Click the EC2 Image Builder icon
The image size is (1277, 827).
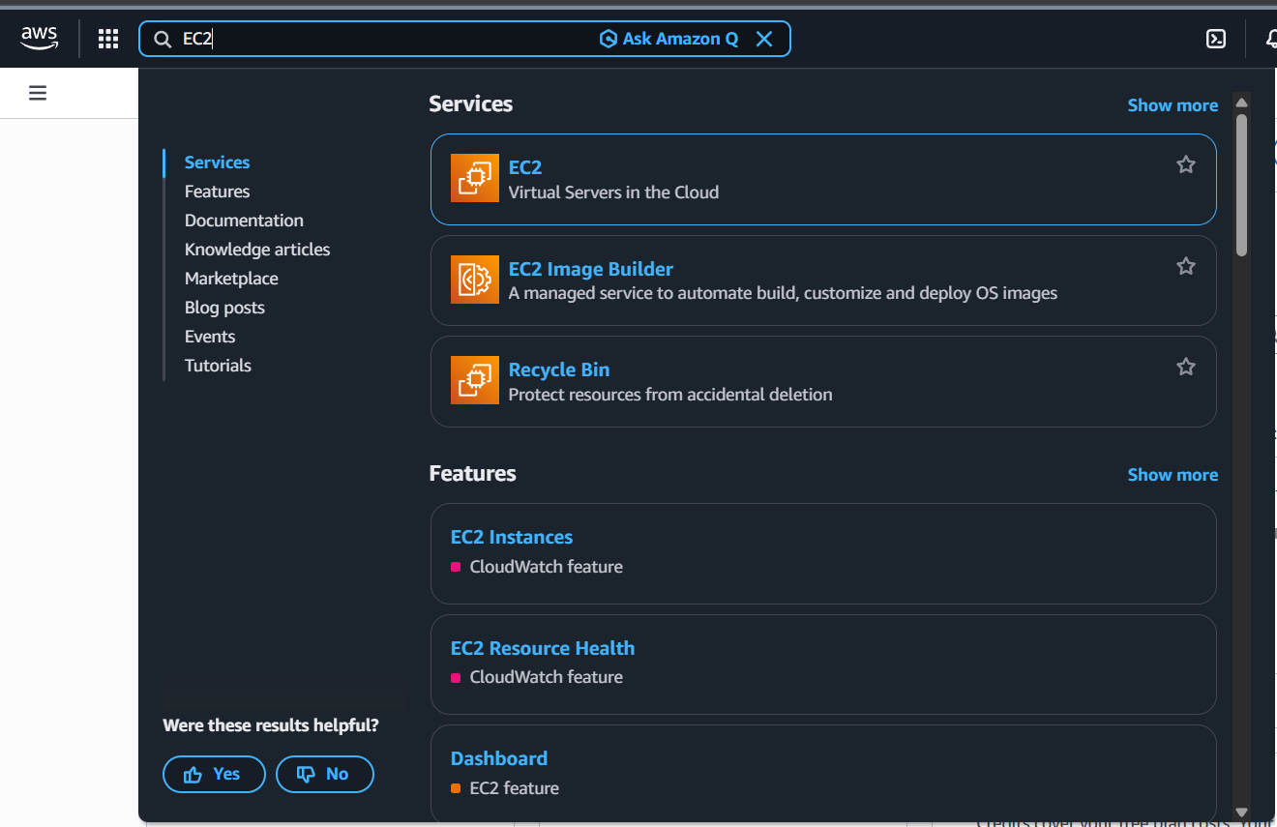coord(475,280)
